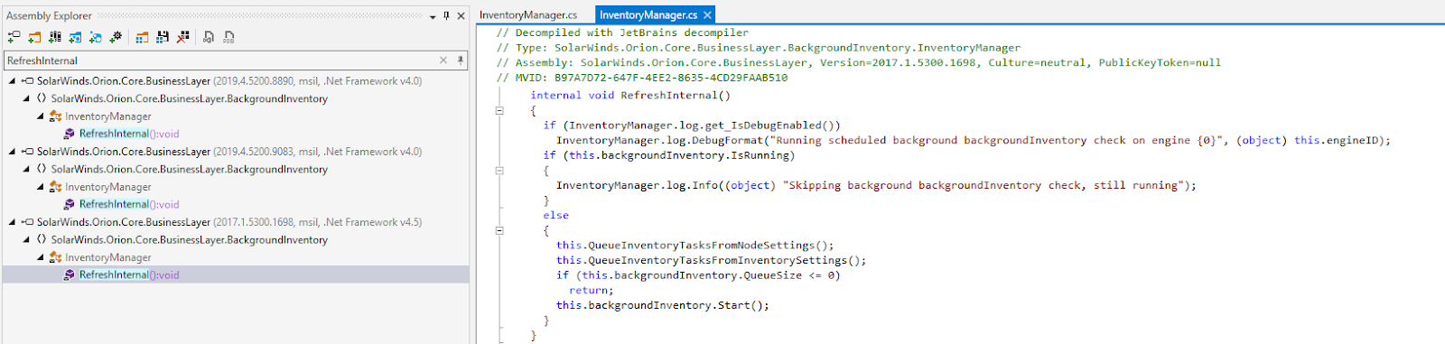The width and height of the screenshot is (1445, 344).
Task: Click the generate PDB icon
Action: 228,37
